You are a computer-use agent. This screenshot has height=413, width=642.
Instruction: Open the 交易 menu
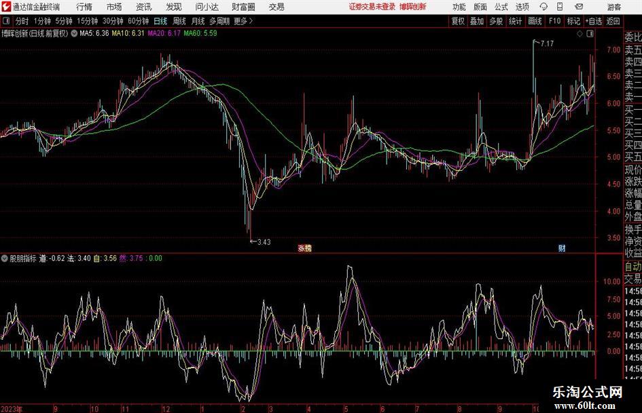(x=277, y=7)
